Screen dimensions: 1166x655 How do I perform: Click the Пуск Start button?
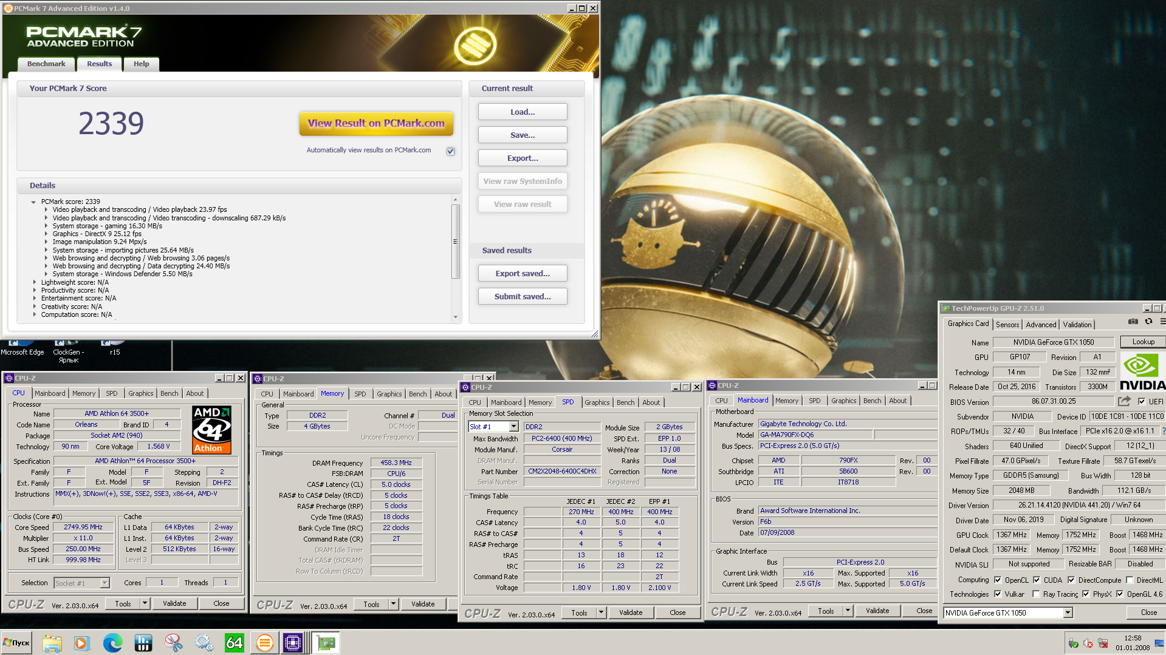(16, 643)
